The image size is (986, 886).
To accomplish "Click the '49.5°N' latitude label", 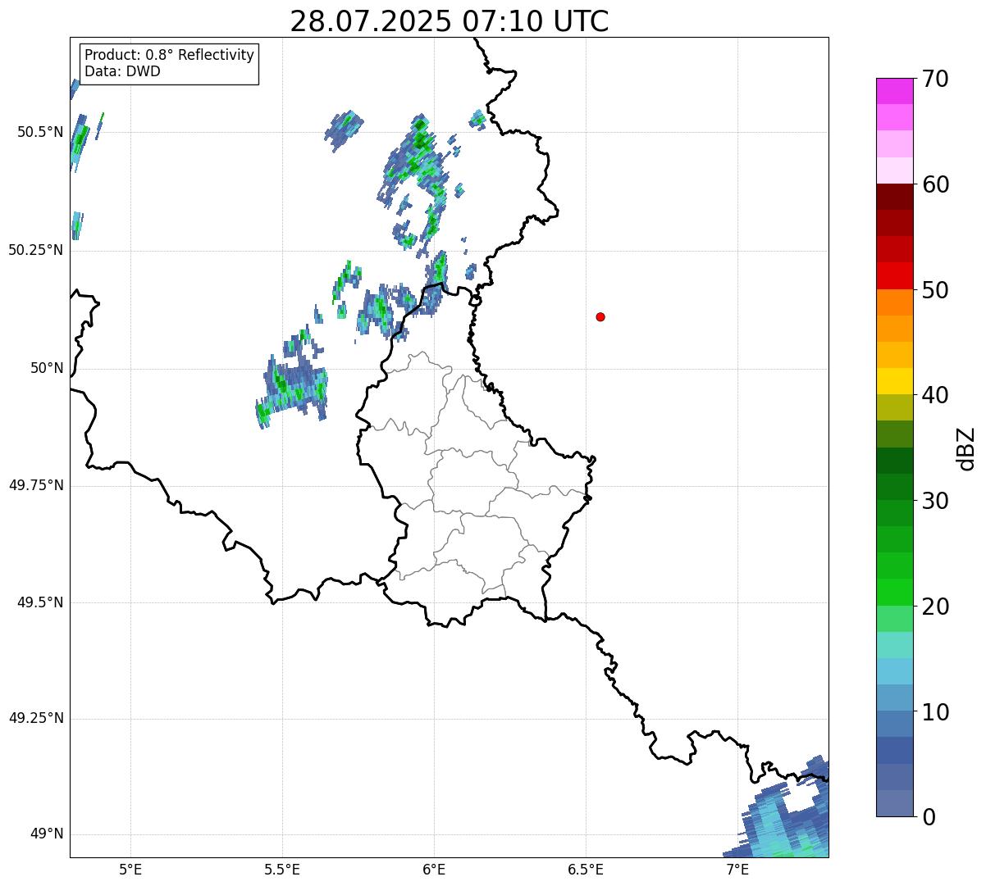I will pyautogui.click(x=40, y=602).
